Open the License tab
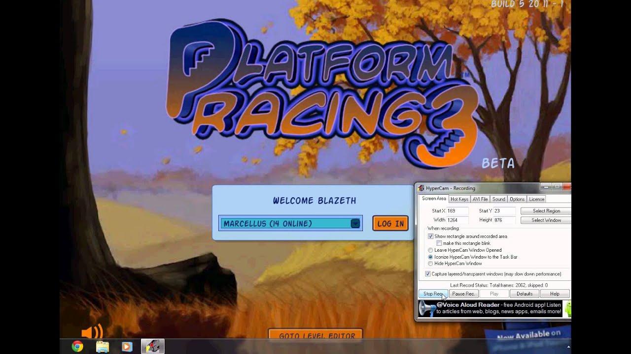This screenshot has height=354, width=631. click(x=536, y=199)
